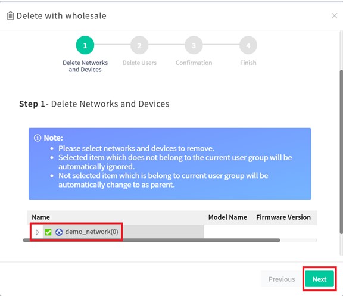343x296 pixels.
Task: Click the Next button
Action: pos(319,279)
